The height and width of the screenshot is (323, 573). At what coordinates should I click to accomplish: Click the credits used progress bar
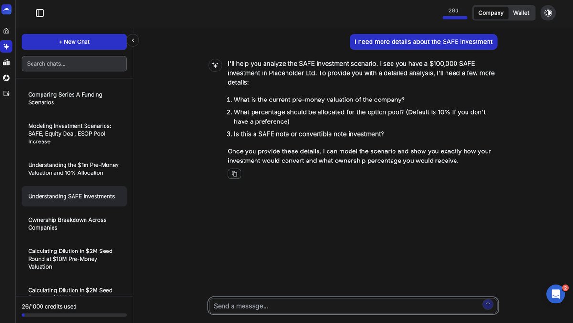coord(74,315)
